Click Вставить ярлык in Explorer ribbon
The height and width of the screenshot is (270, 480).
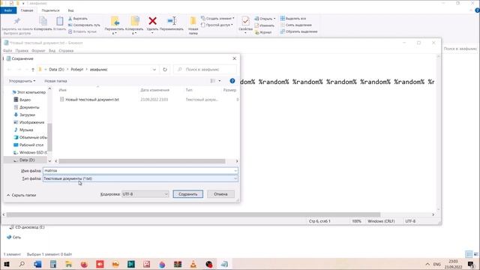pos(82,31)
